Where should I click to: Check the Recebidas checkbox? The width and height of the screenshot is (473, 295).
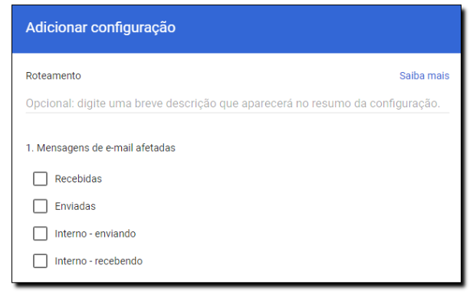40,179
